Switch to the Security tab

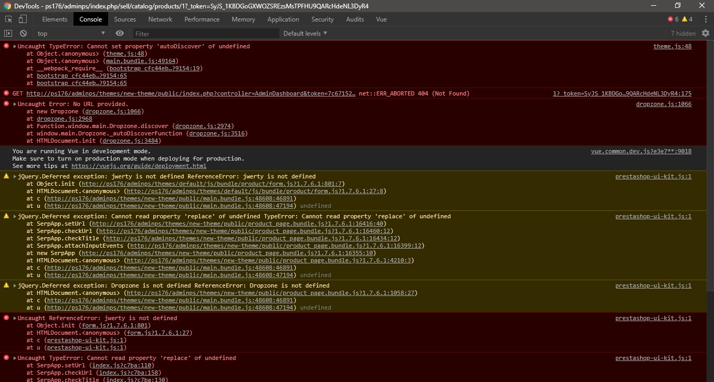coord(322,19)
